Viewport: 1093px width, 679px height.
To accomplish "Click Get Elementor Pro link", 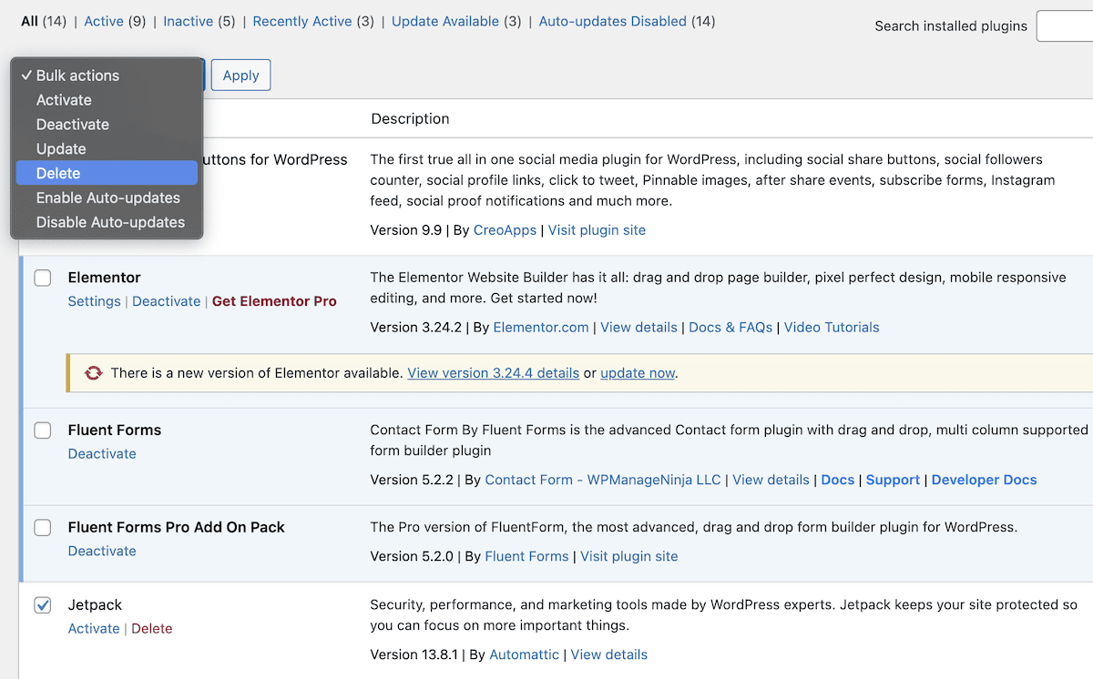I will click(x=274, y=301).
